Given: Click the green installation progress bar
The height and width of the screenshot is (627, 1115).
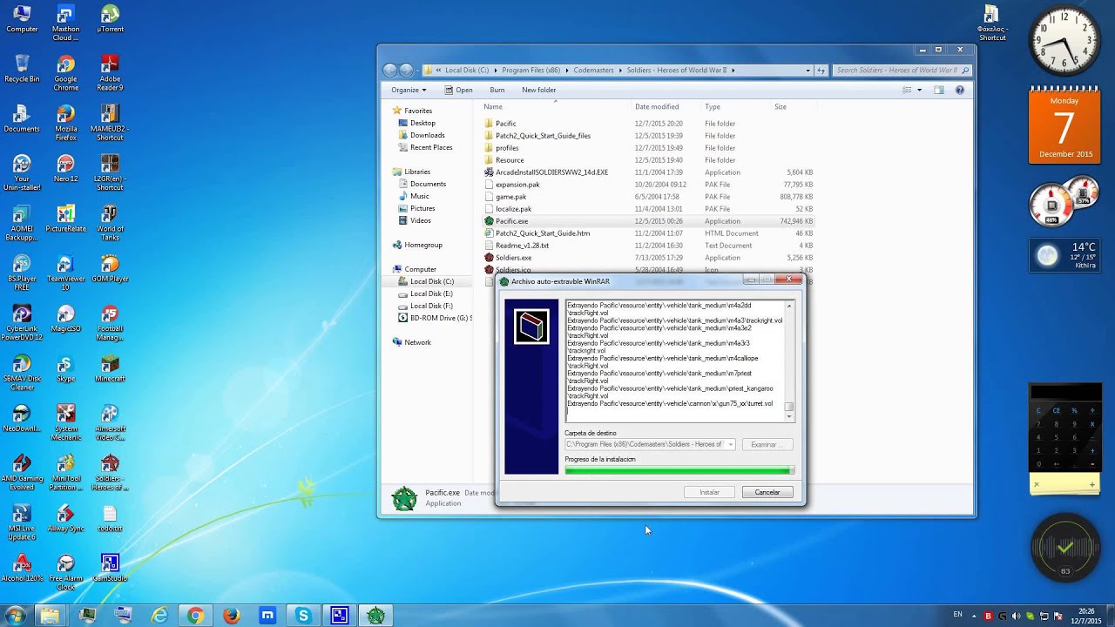Looking at the screenshot, I should [679, 470].
